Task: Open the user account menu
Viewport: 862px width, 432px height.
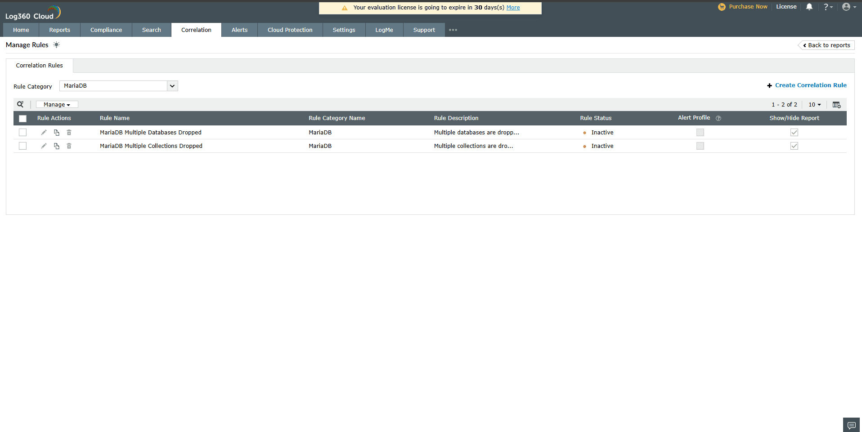Action: (849, 7)
